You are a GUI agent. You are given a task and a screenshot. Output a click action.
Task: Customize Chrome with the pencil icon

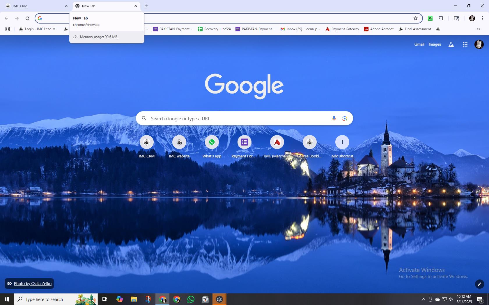tap(480, 284)
